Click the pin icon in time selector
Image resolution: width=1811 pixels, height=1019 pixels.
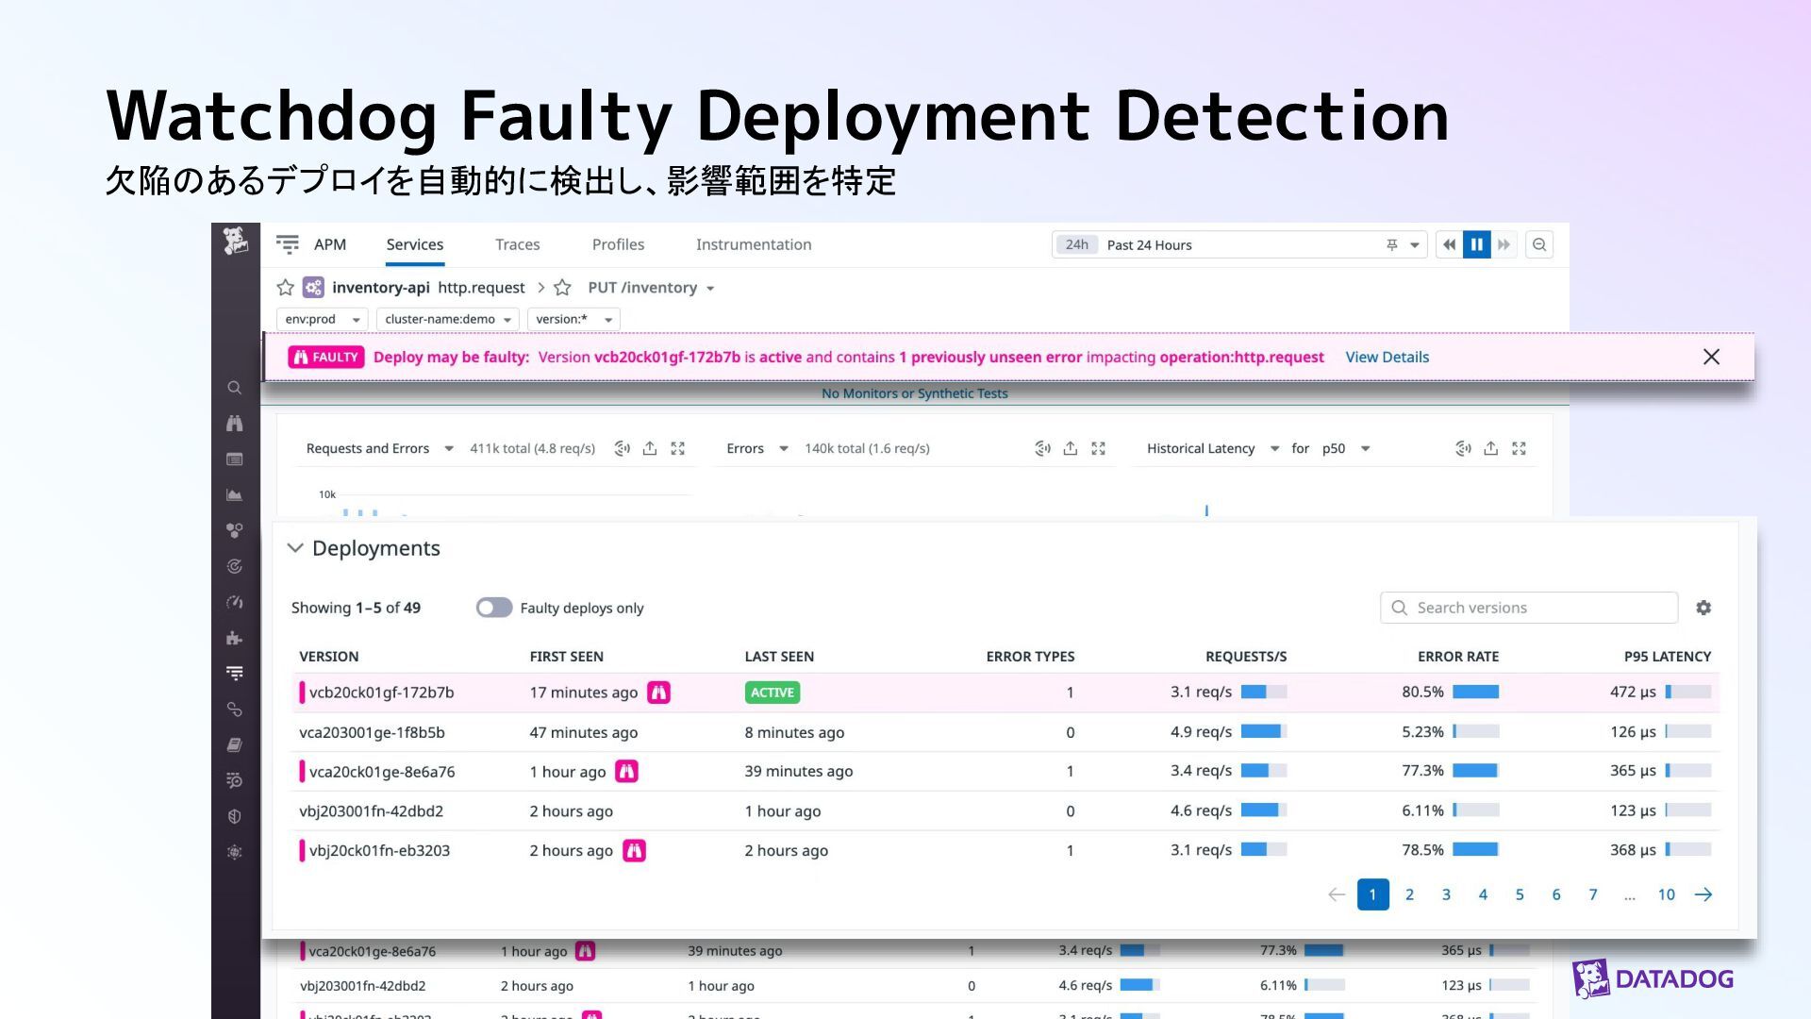point(1391,244)
